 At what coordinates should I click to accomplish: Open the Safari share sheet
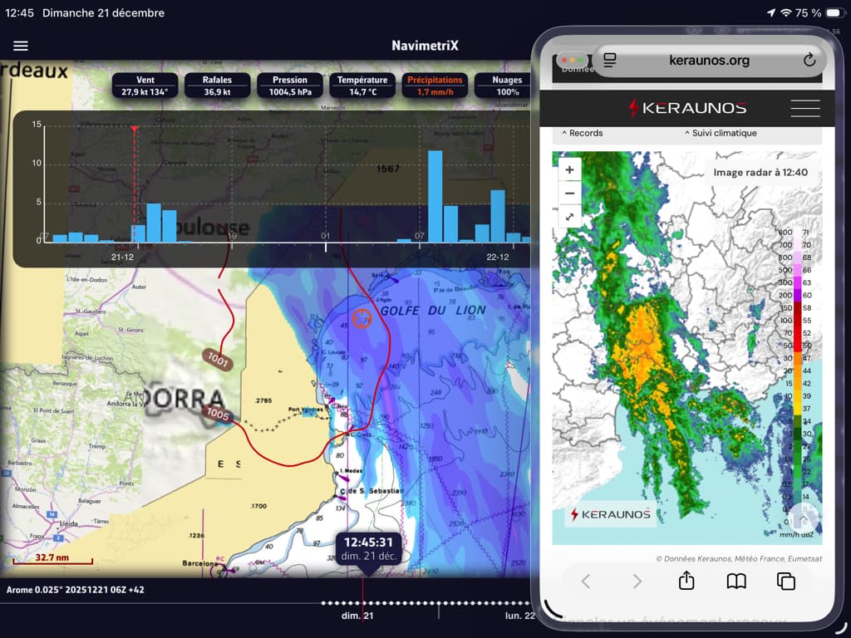coord(686,582)
